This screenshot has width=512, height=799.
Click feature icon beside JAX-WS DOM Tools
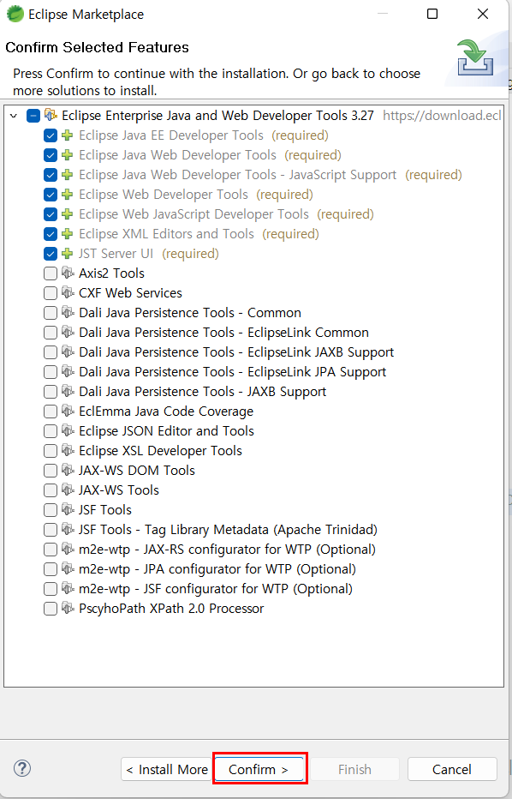(68, 470)
